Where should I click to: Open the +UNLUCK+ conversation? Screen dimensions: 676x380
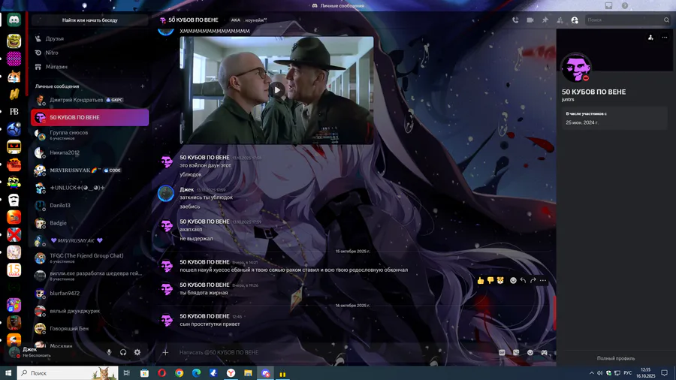[x=89, y=188]
